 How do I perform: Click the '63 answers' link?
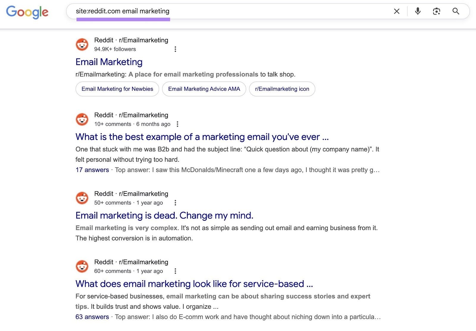tap(92, 317)
